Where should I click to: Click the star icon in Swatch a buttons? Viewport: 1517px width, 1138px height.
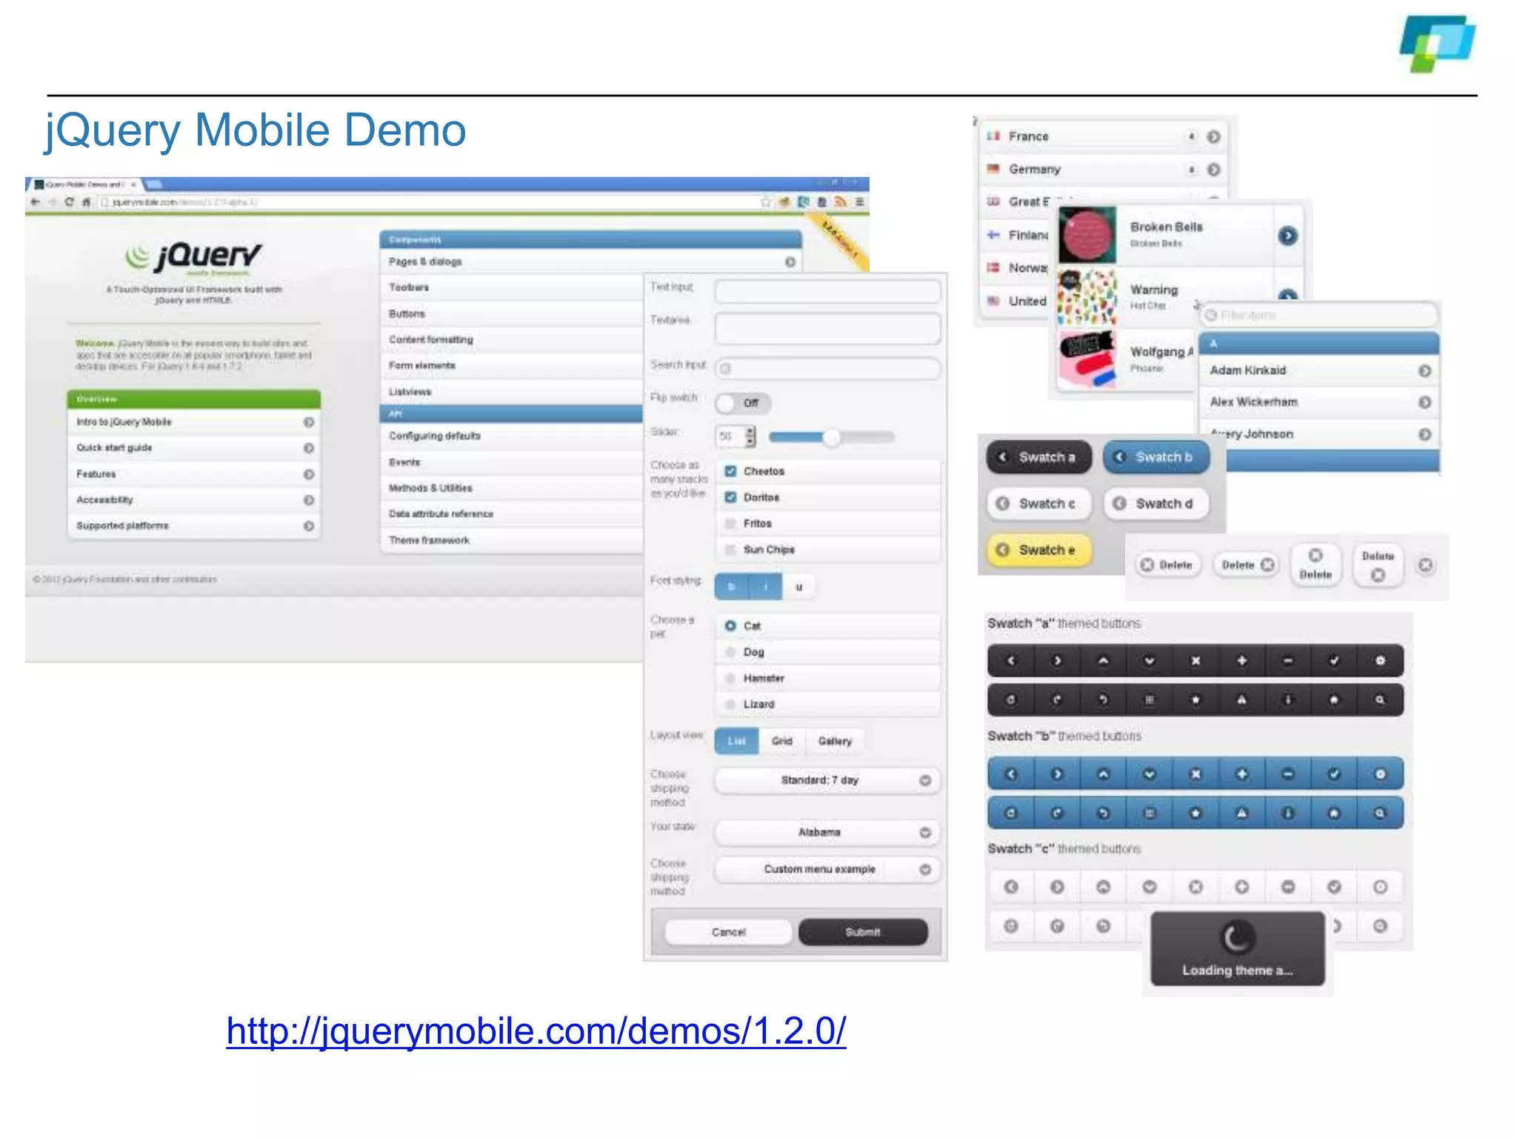pyautogui.click(x=1196, y=699)
